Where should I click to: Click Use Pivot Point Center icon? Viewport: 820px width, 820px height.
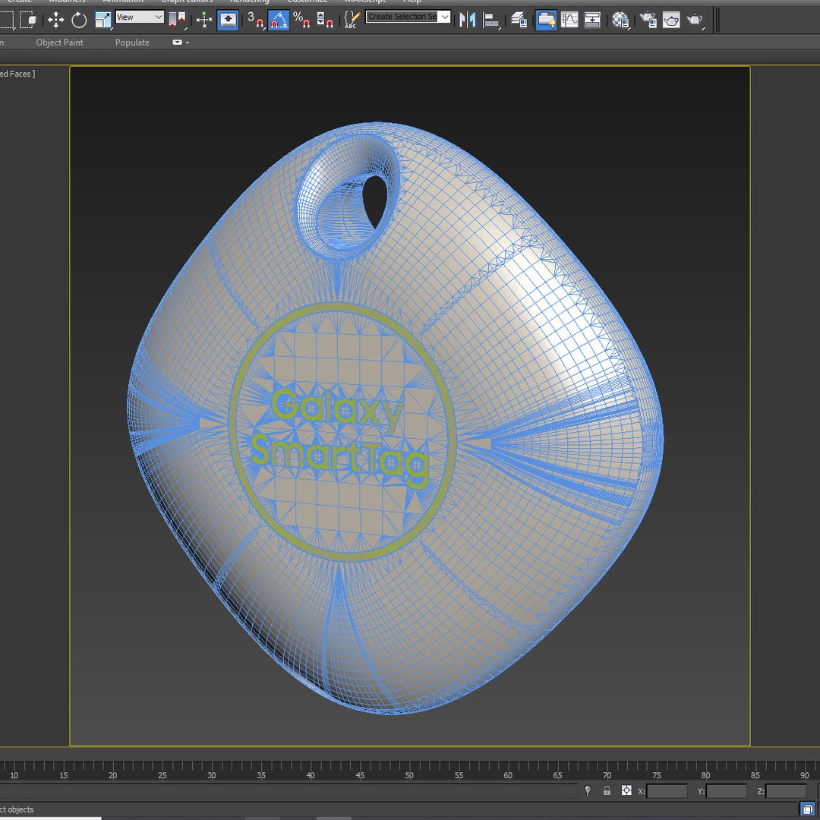[177, 20]
